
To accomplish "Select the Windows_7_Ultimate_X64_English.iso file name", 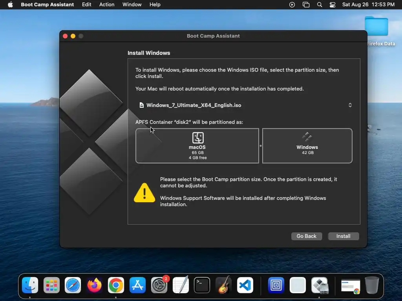I will point(194,105).
